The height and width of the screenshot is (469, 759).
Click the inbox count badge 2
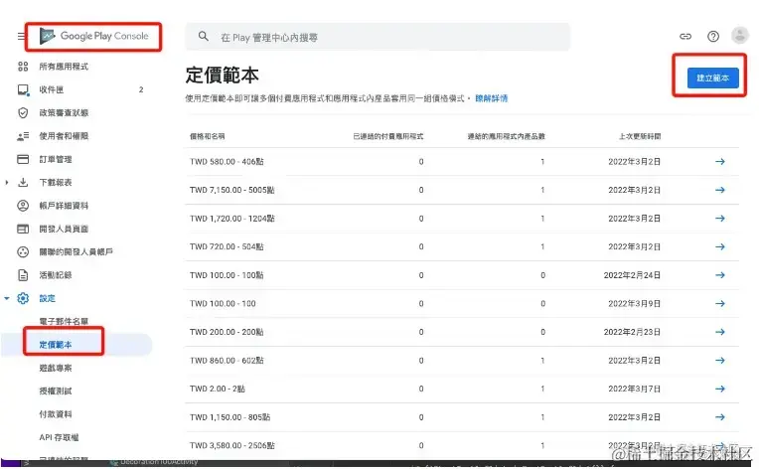click(141, 89)
